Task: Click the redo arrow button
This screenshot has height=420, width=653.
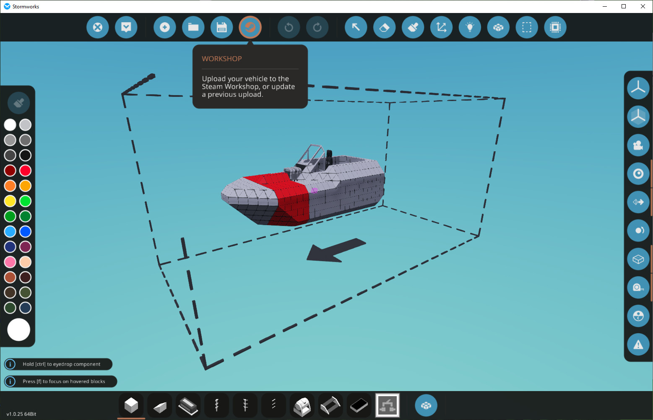Action: pos(317,27)
